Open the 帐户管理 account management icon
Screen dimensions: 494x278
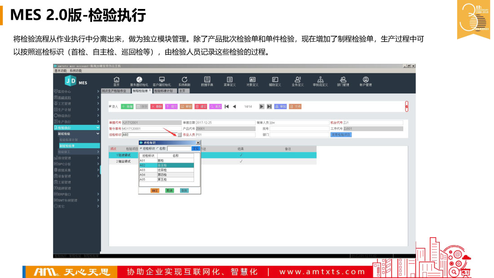[366, 80]
